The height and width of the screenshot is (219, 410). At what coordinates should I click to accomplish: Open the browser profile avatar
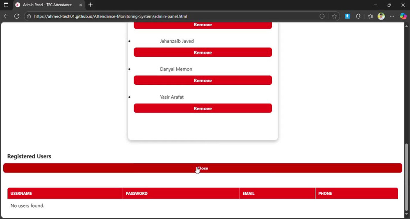(381, 16)
